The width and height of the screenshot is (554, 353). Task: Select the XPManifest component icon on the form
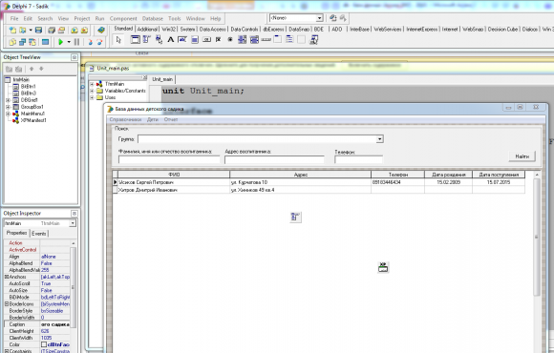point(383,267)
